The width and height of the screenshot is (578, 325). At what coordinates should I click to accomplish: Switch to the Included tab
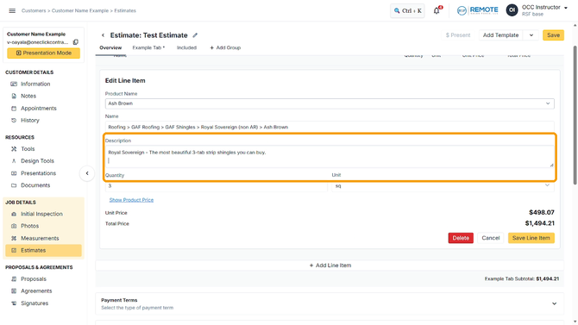pos(186,48)
